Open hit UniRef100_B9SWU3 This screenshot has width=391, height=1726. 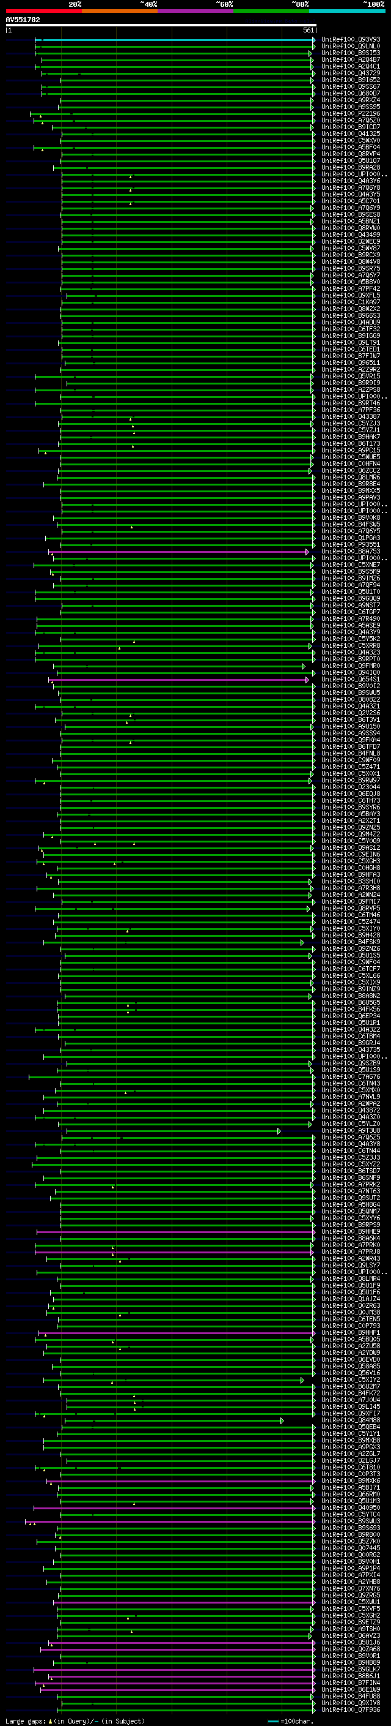pyautogui.click(x=351, y=1522)
